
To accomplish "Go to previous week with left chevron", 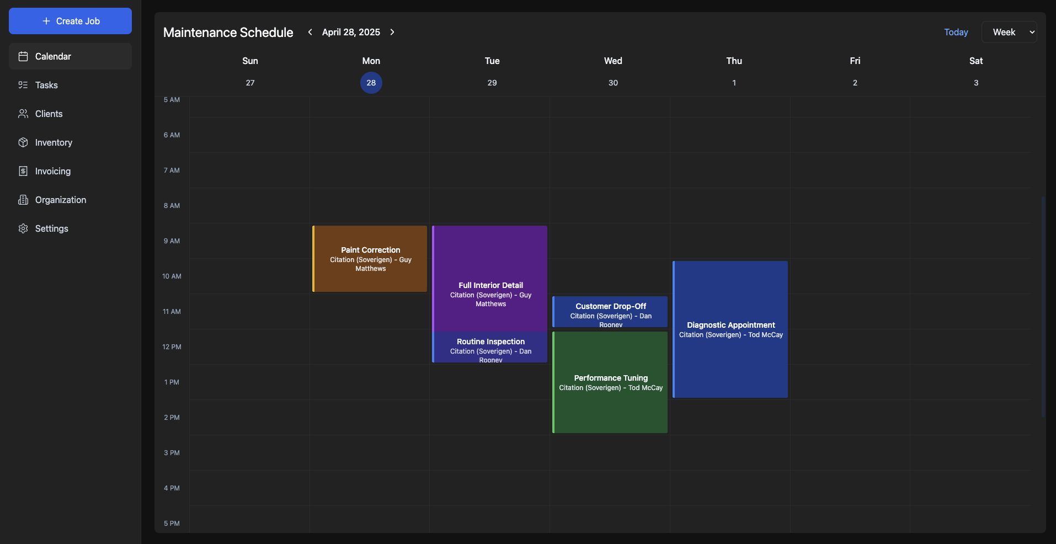I will 310,32.
